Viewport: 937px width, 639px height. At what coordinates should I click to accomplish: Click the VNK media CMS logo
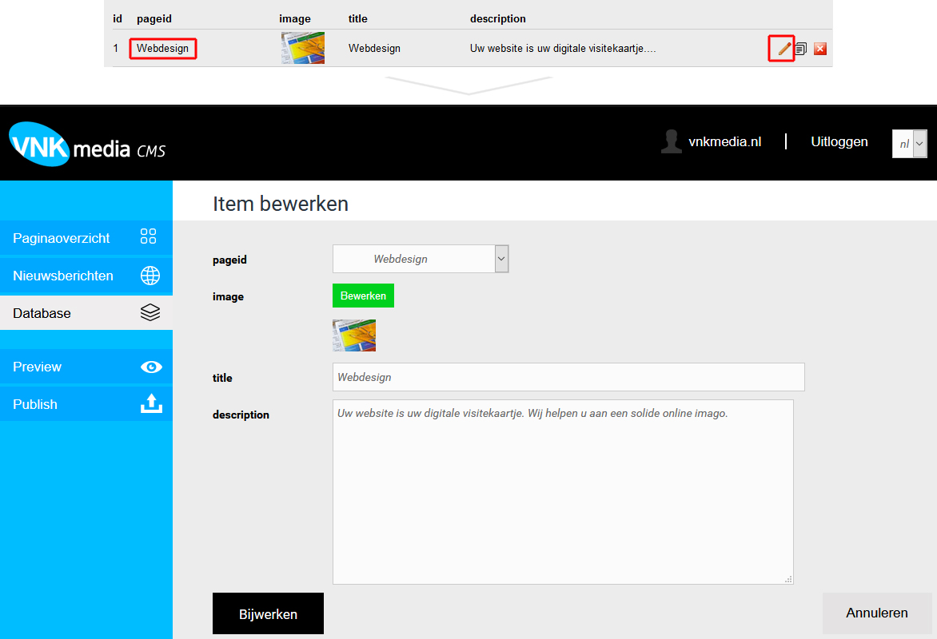coord(86,144)
